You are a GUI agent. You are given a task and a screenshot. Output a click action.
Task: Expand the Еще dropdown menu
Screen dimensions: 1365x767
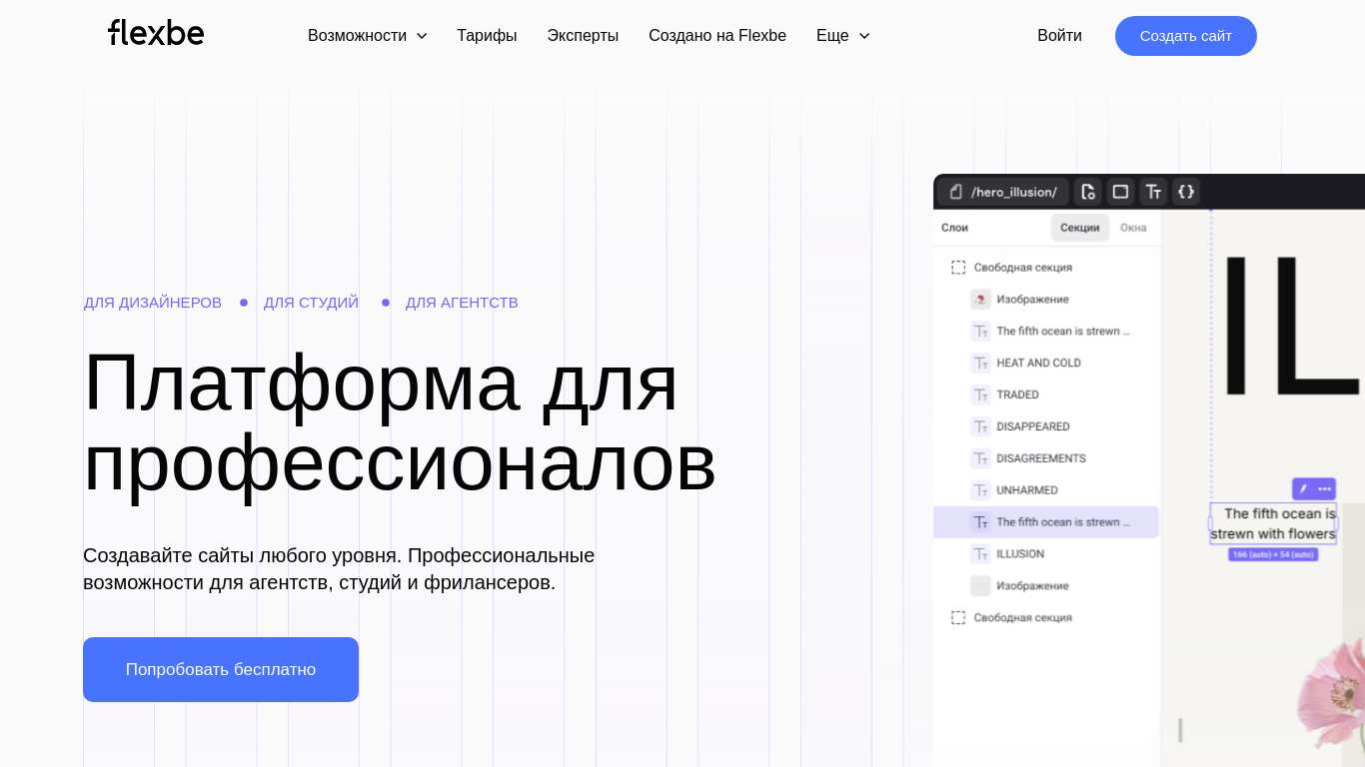point(842,36)
